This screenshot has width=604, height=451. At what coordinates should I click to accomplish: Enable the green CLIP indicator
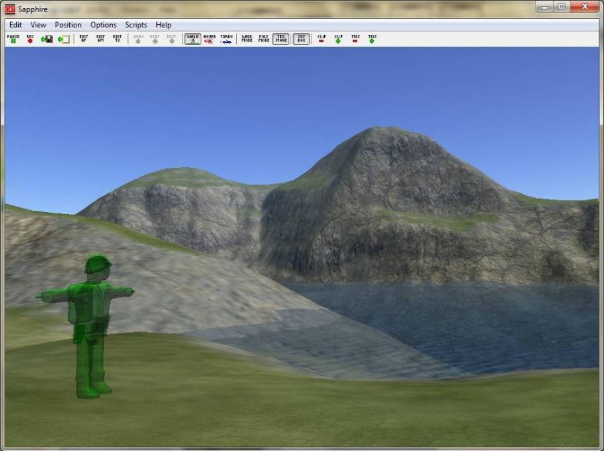pos(338,38)
